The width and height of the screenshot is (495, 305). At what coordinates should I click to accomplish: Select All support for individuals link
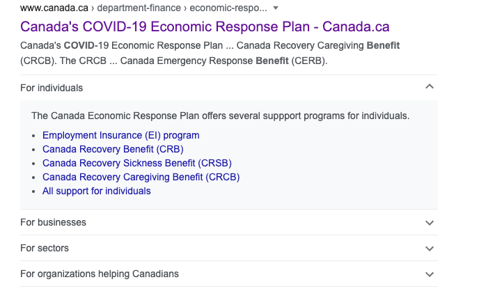coord(97,191)
